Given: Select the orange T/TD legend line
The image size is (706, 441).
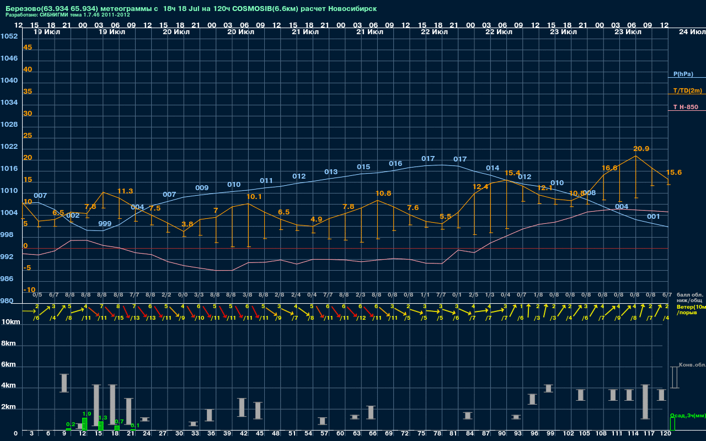Looking at the screenshot, I should pos(687,94).
